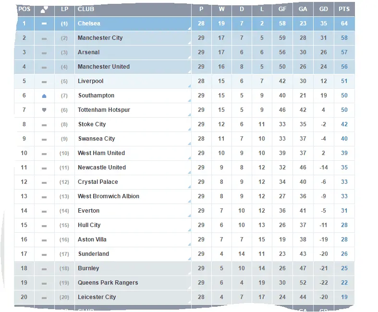Click the GF column header
The width and height of the screenshot is (378, 312).
282,9
